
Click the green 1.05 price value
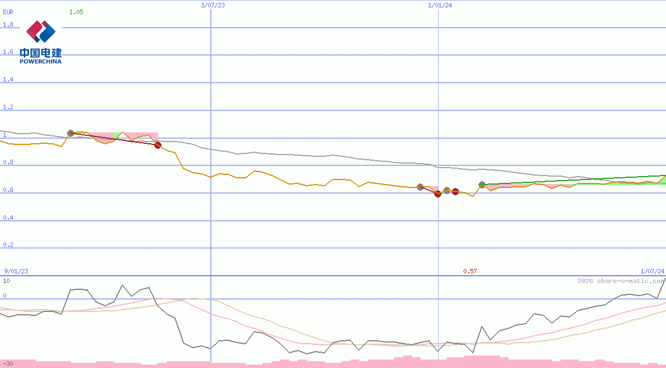(x=76, y=12)
